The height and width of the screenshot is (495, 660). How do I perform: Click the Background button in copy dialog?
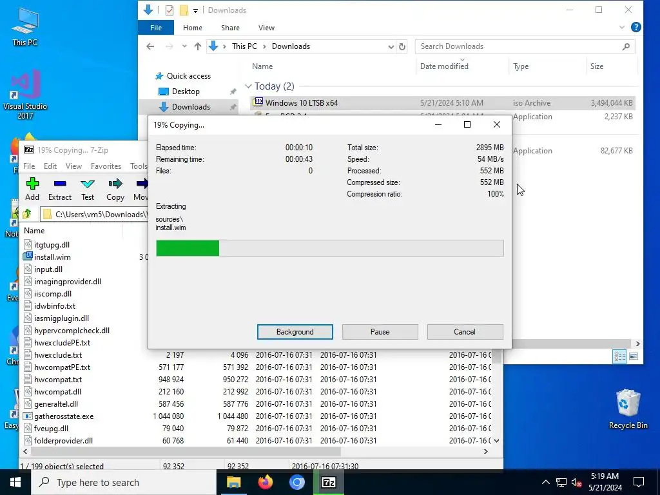pos(295,332)
